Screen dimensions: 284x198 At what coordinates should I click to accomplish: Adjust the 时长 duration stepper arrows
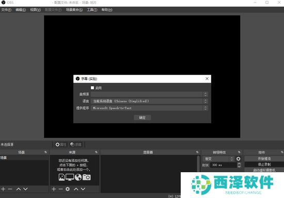click(239, 165)
